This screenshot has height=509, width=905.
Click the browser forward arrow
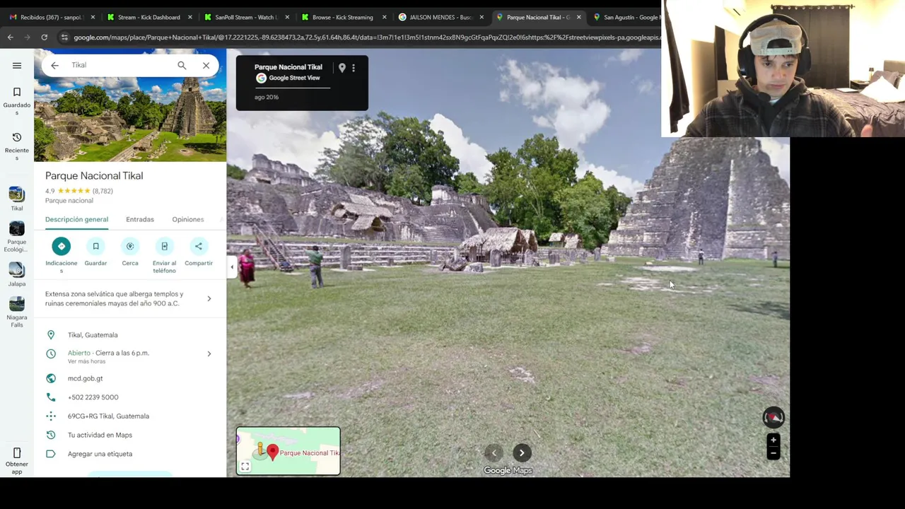27,37
